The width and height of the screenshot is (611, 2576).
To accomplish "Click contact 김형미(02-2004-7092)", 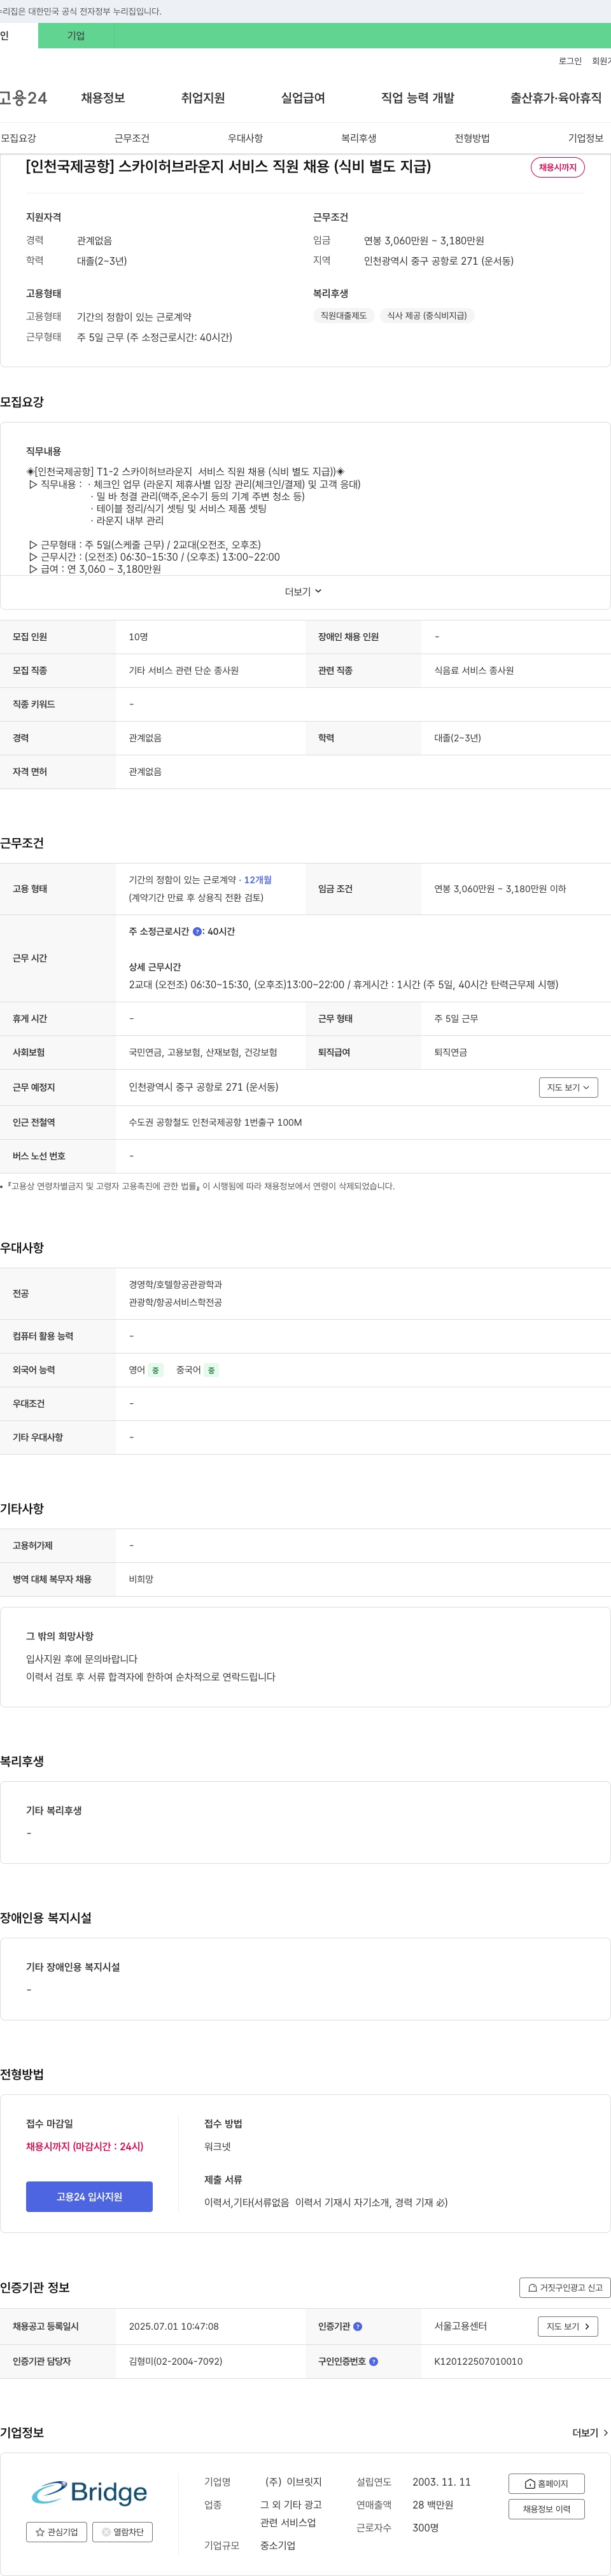I will click(176, 2361).
